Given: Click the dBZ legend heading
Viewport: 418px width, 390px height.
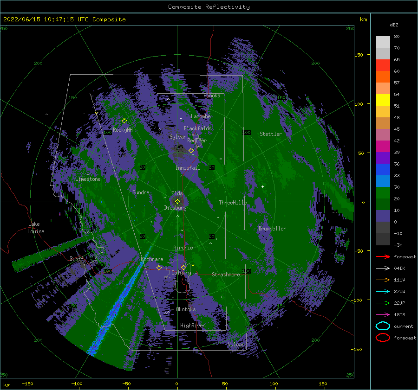Looking at the screenshot, I should pyautogui.click(x=394, y=25).
